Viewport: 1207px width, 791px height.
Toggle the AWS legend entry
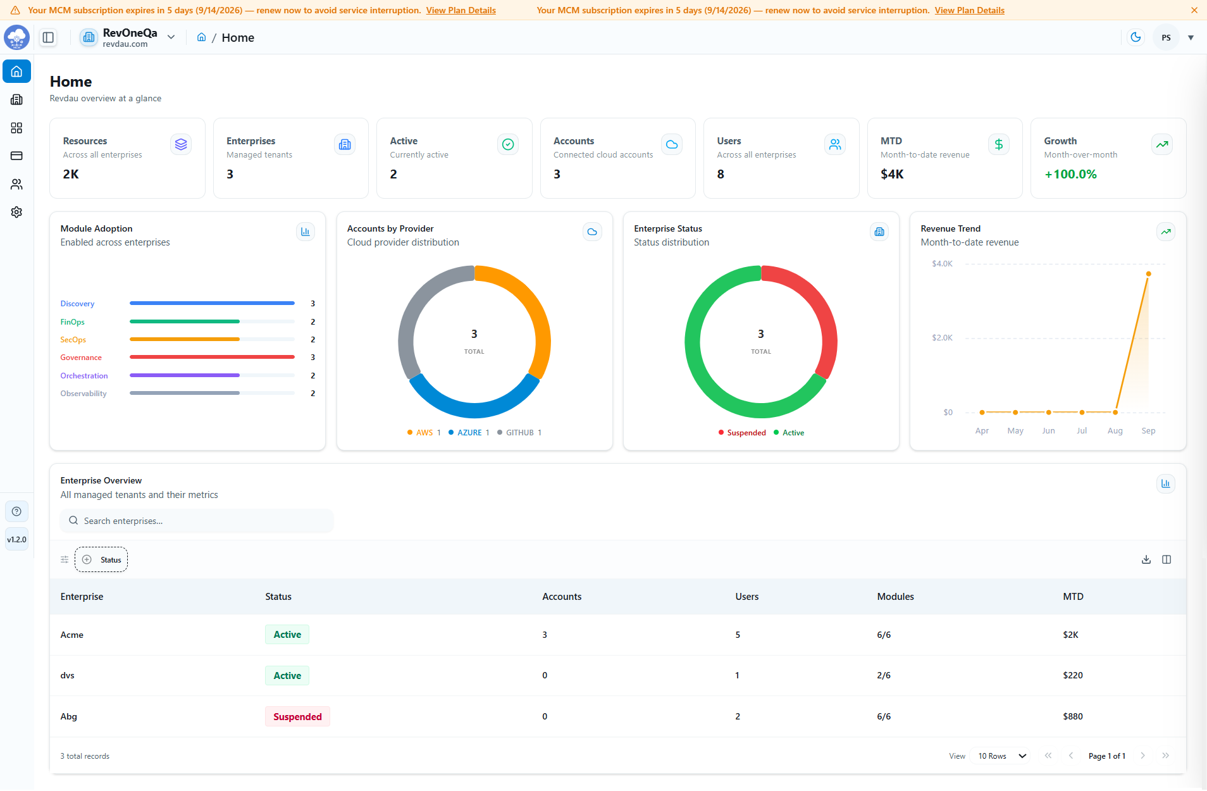(424, 433)
